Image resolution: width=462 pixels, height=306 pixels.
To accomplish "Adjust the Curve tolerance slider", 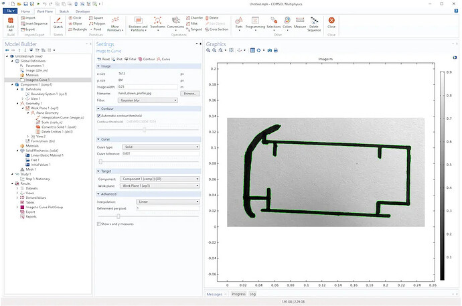I will [x=101, y=161].
